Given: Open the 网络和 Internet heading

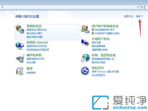Looking at the screenshot, I should (x=37, y=42).
